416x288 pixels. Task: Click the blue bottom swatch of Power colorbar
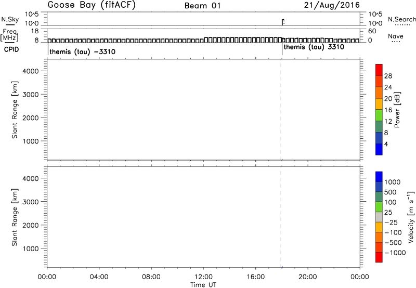(379, 149)
